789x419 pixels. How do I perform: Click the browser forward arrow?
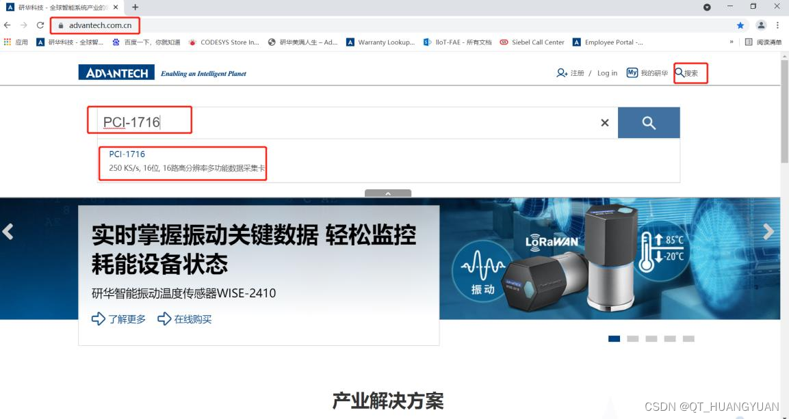click(x=24, y=25)
